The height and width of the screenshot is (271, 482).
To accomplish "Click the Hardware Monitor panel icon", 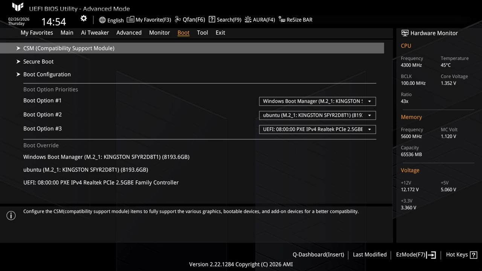I will click(x=405, y=33).
